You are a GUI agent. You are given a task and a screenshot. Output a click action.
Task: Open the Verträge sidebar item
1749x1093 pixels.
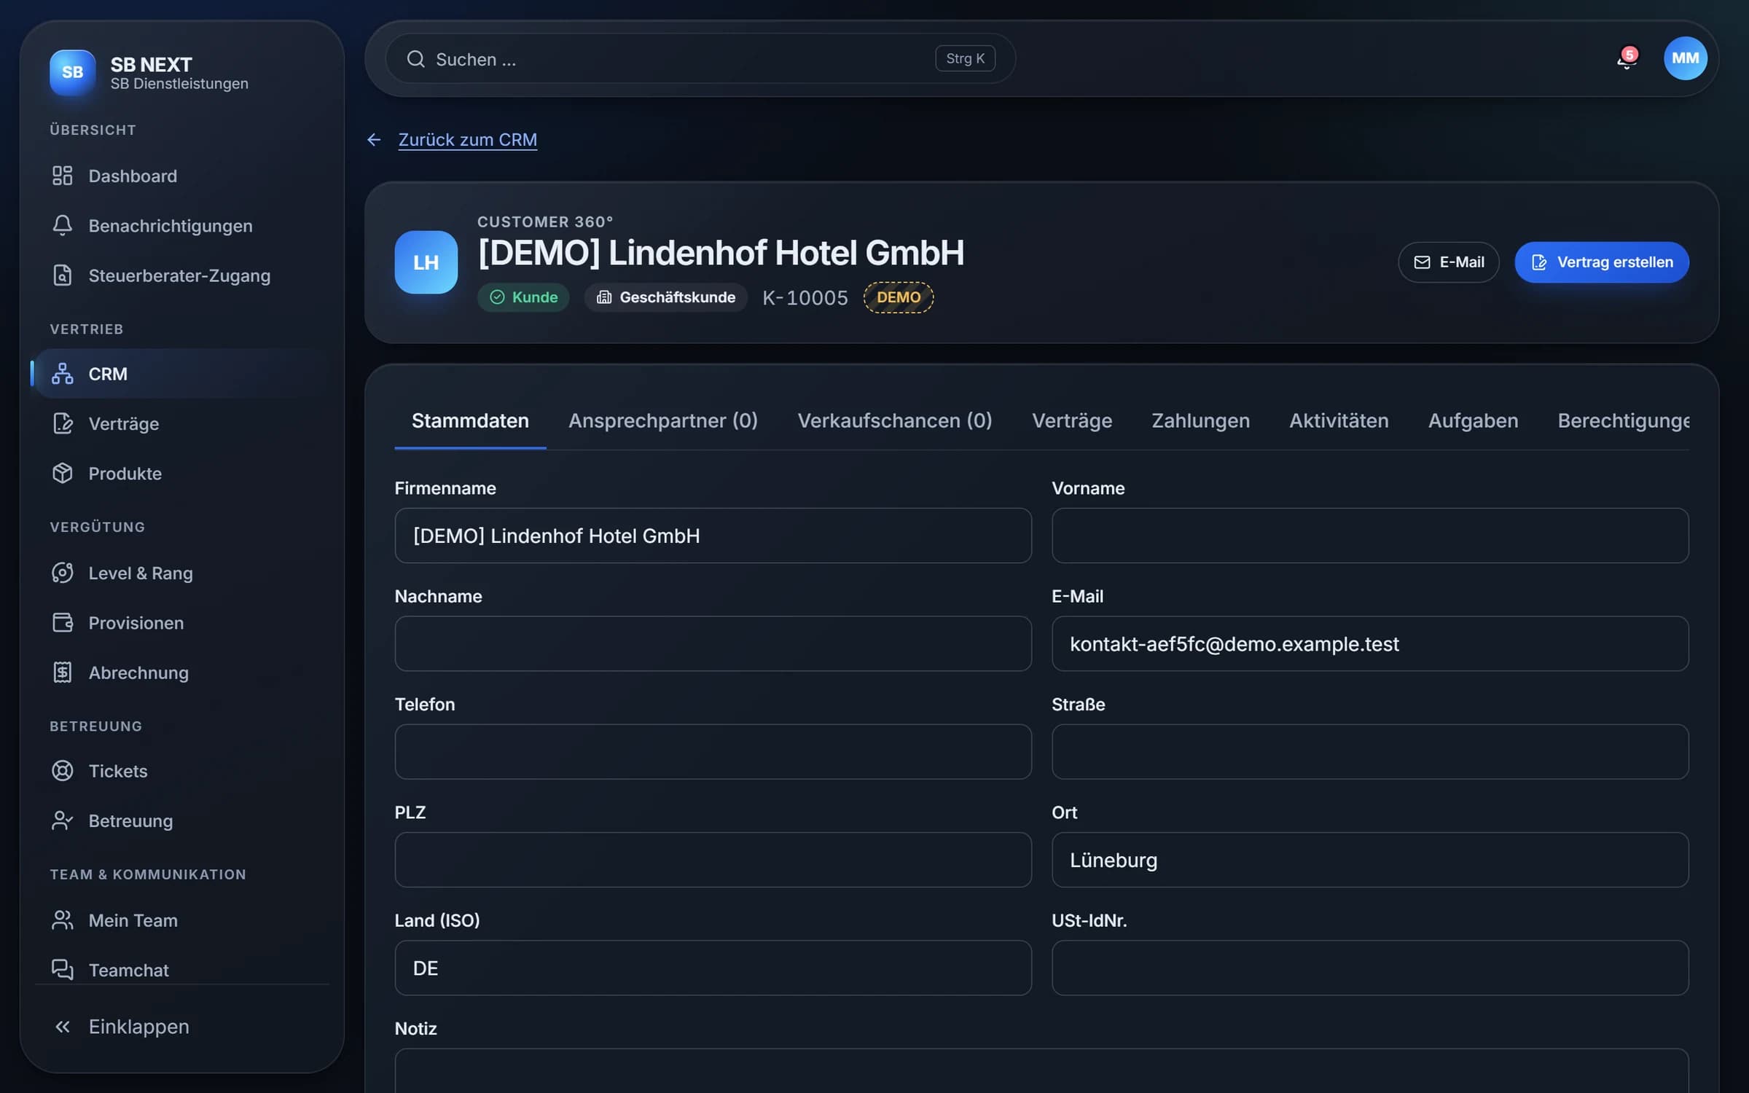[181, 423]
